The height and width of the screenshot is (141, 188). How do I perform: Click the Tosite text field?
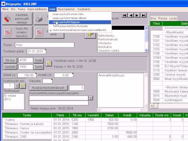coord(45,45)
